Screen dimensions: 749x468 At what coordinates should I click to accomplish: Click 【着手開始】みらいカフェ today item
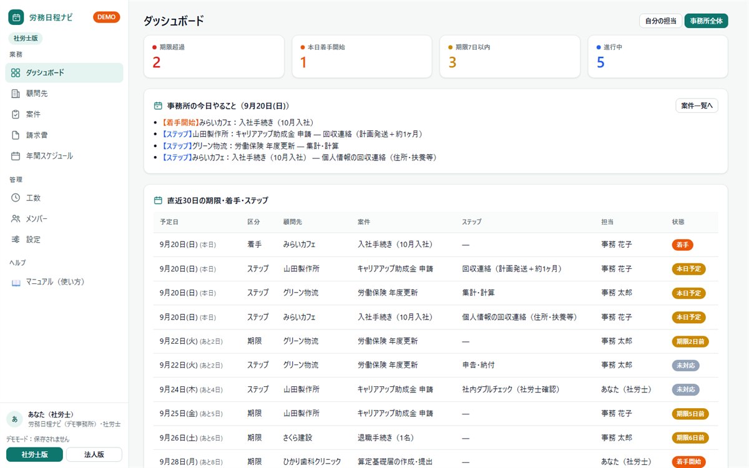pos(237,122)
